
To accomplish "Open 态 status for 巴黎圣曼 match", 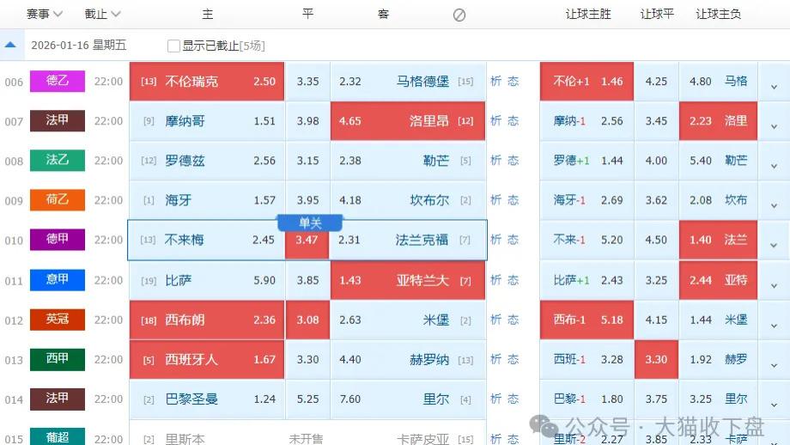I will click(513, 399).
